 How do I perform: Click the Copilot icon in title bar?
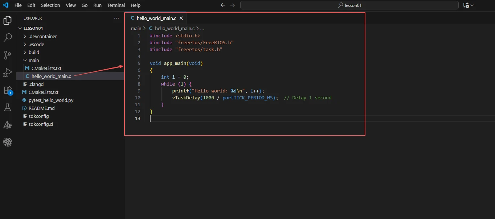(x=466, y=5)
